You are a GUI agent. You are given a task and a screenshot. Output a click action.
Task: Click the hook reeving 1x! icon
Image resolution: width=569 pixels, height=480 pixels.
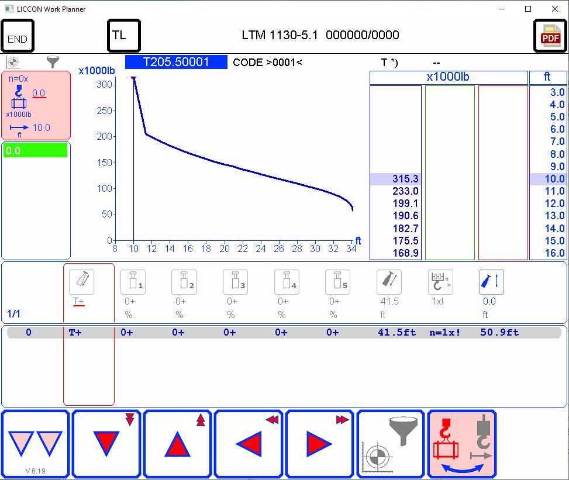point(440,282)
